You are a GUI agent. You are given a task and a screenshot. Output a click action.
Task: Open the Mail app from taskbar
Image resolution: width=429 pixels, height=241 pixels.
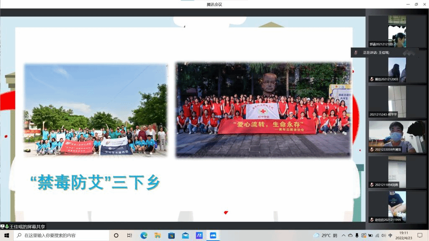click(x=185, y=236)
